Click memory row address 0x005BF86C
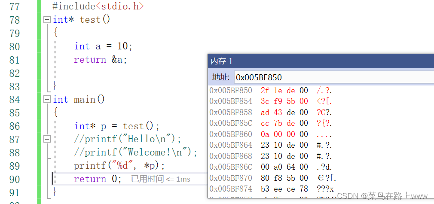 coord(231,167)
